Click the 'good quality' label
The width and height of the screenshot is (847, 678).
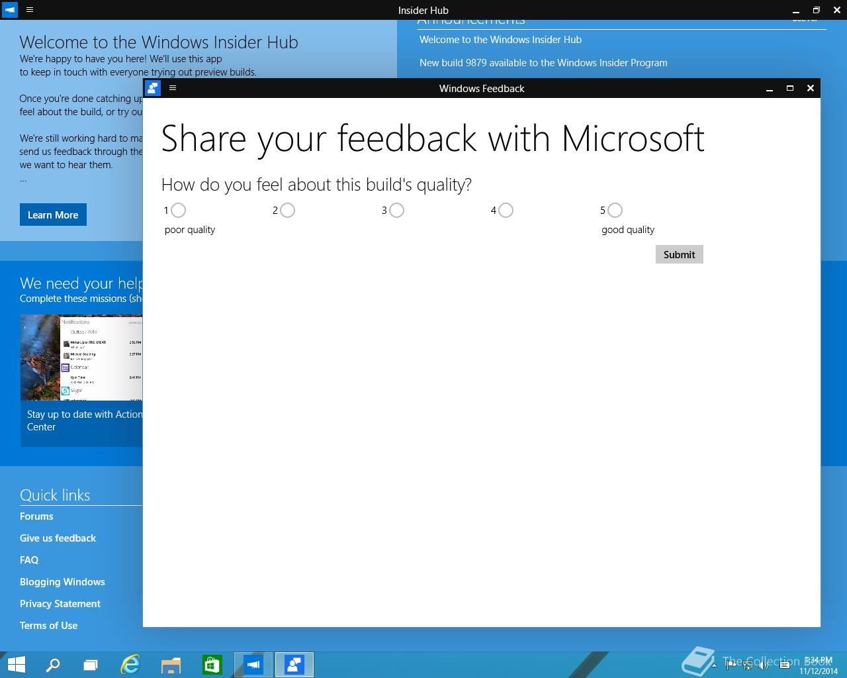tap(628, 230)
